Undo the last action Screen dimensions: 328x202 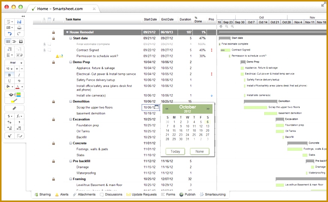pos(10,33)
